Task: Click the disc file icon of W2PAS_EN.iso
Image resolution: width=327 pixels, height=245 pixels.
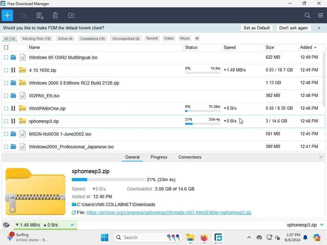Action: point(23,96)
